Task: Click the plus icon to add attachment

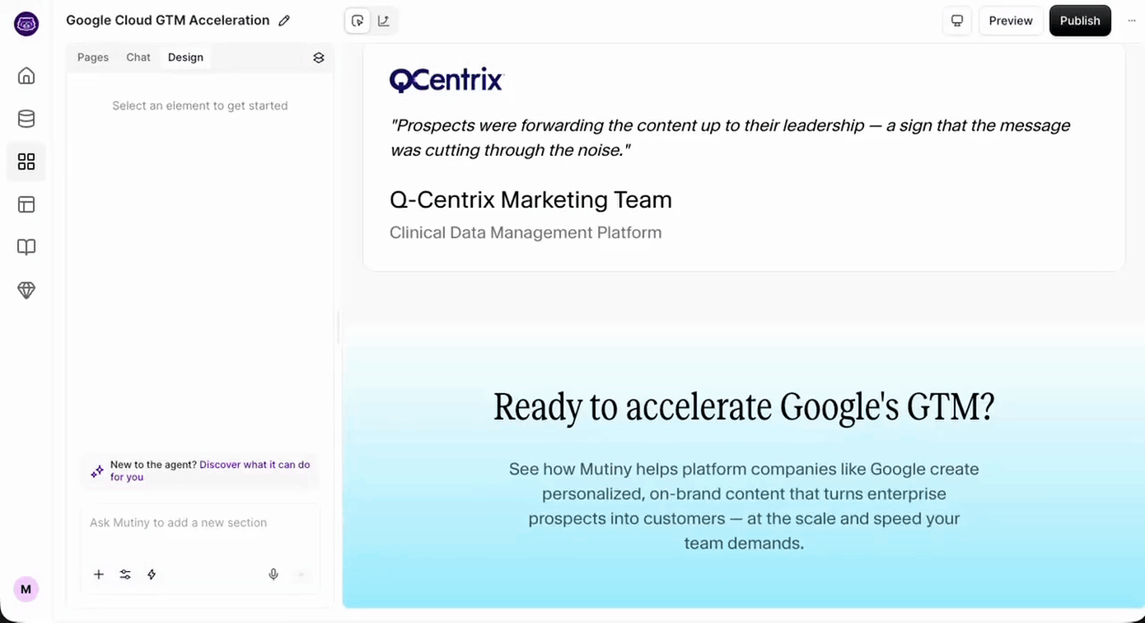Action: pyautogui.click(x=99, y=574)
